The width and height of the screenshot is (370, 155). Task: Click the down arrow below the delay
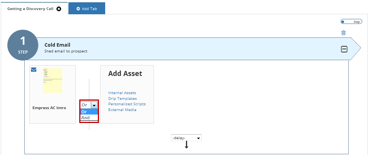tap(186, 145)
